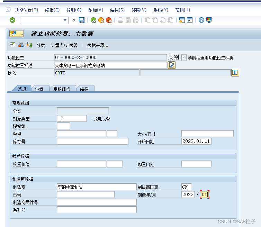This screenshot has width=261, height=227.
Task: Click the long text edit pencil icon
Action: [172, 65]
